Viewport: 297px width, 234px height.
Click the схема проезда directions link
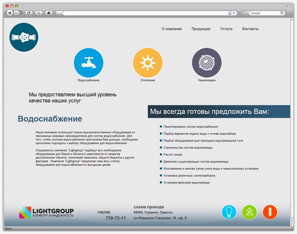point(148,207)
